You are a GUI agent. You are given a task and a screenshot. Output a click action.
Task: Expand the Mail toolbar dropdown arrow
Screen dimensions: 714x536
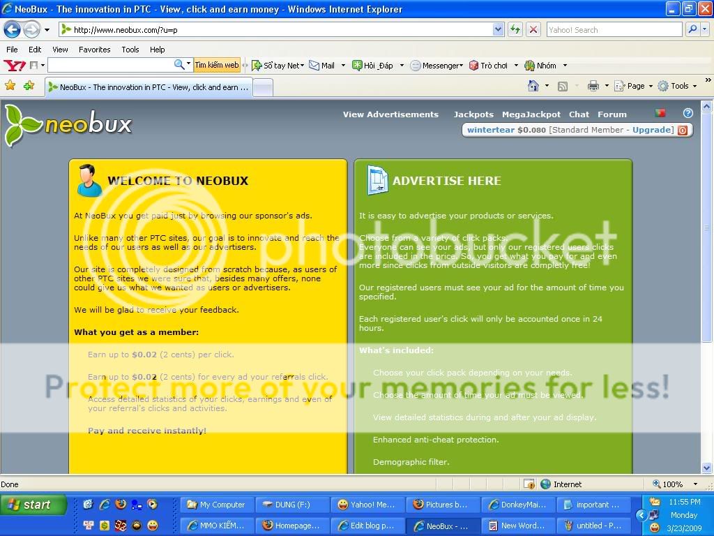click(343, 66)
